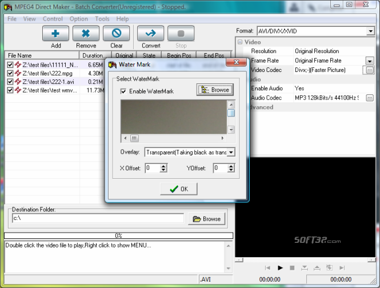The image size is (380, 288).
Task: Click the stop square in the preview controls
Action: coord(292,268)
